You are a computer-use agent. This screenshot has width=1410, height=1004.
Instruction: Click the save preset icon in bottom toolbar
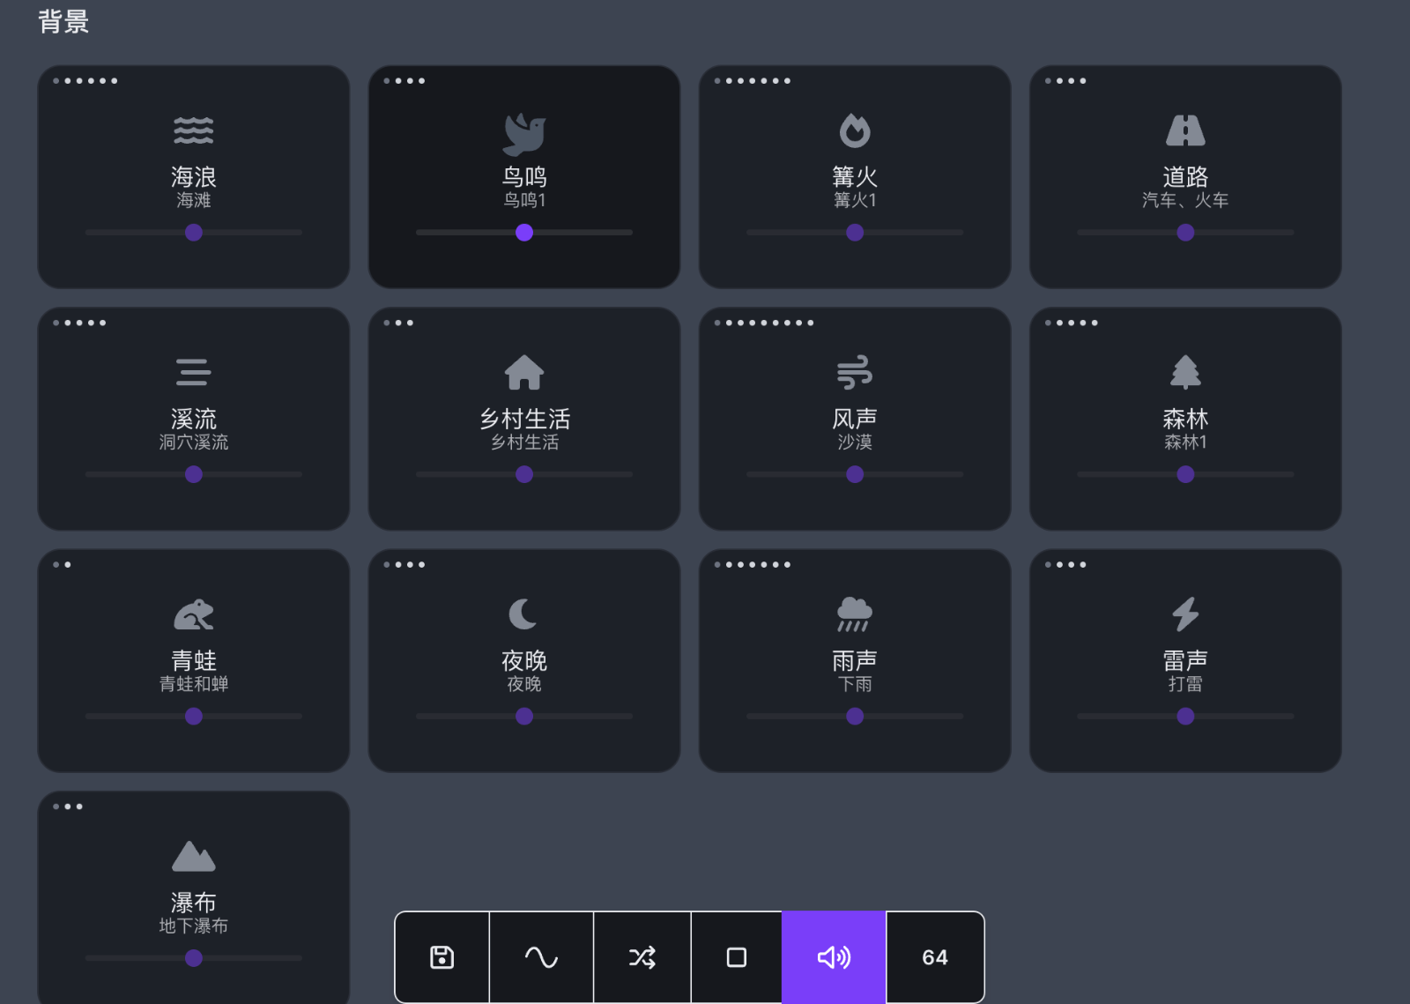tap(442, 957)
